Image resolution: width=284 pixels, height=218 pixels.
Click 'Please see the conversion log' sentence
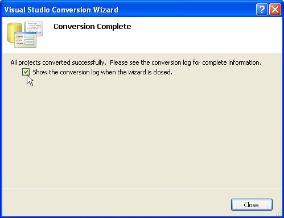186,62
